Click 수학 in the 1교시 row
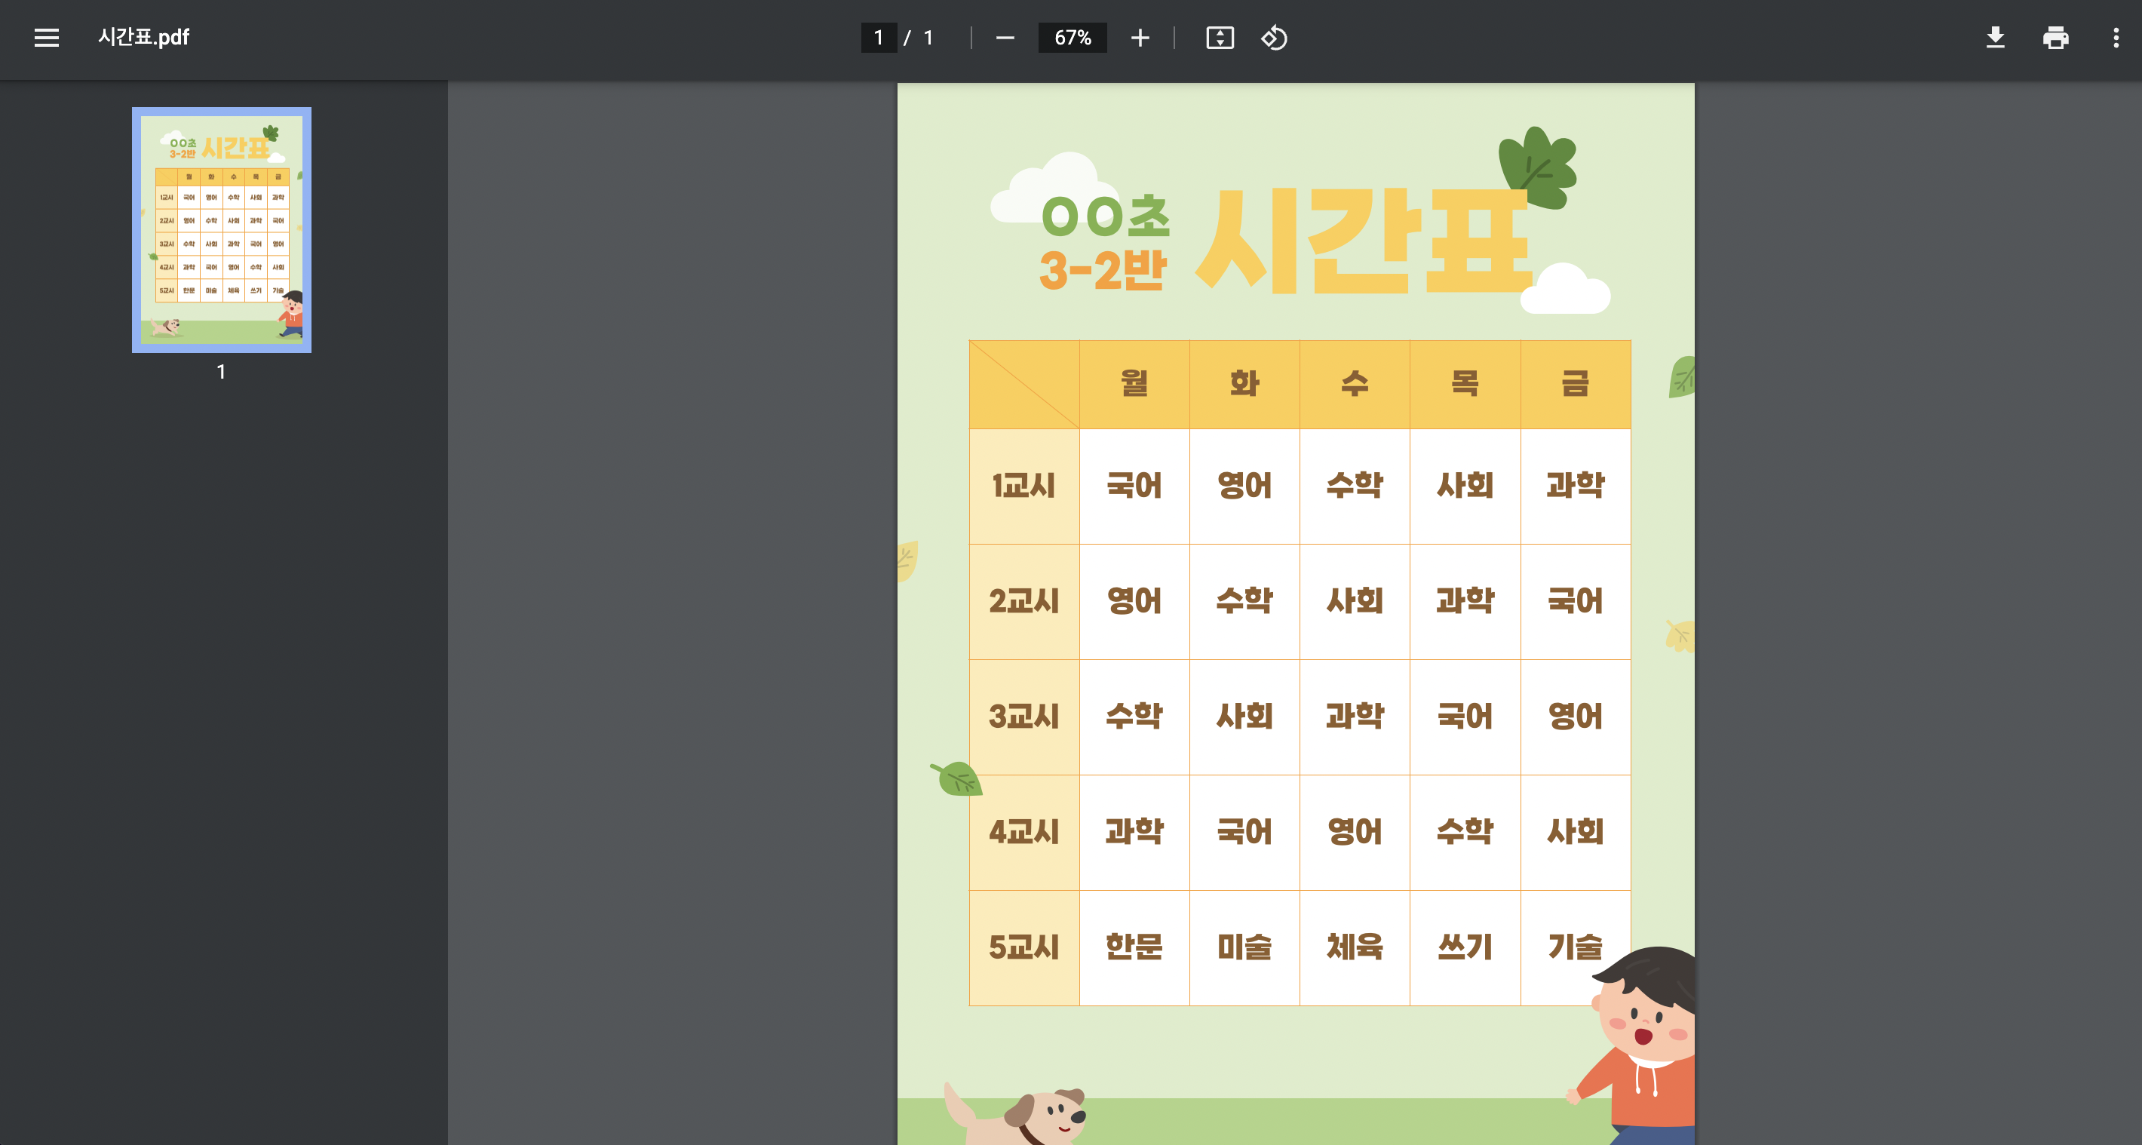Image resolution: width=2142 pixels, height=1145 pixels. click(1355, 486)
